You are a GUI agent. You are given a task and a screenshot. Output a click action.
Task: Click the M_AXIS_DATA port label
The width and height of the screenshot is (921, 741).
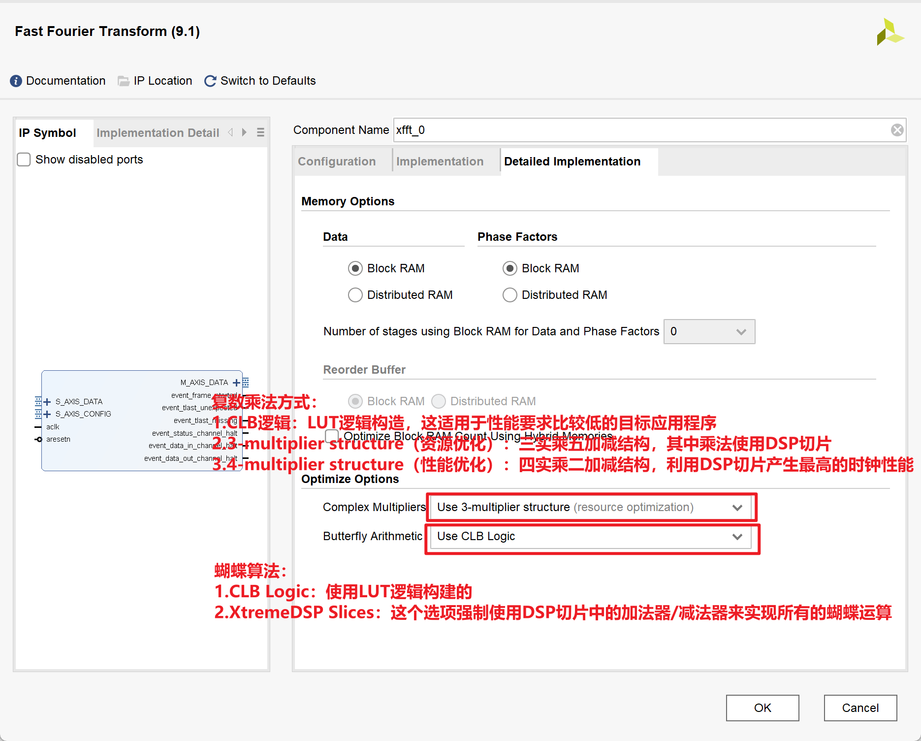click(x=204, y=383)
